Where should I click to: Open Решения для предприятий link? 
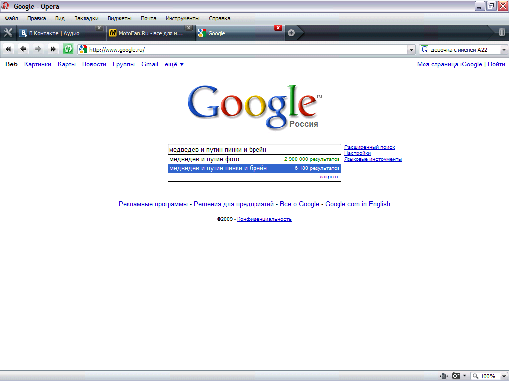234,204
